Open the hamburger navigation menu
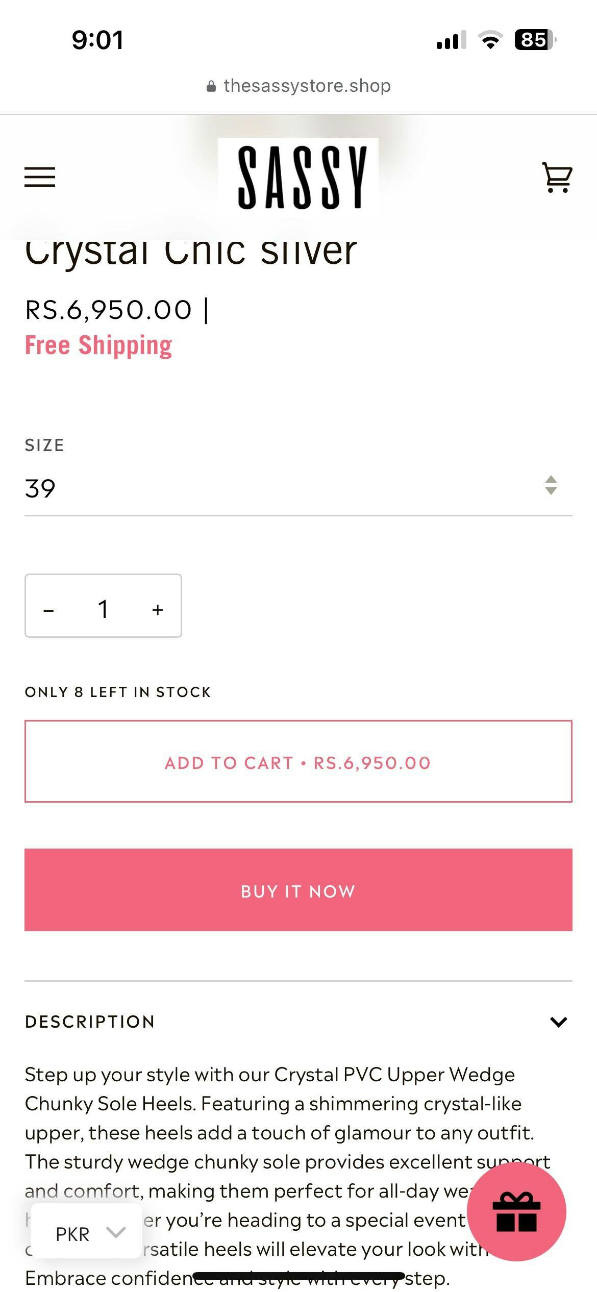 [40, 177]
